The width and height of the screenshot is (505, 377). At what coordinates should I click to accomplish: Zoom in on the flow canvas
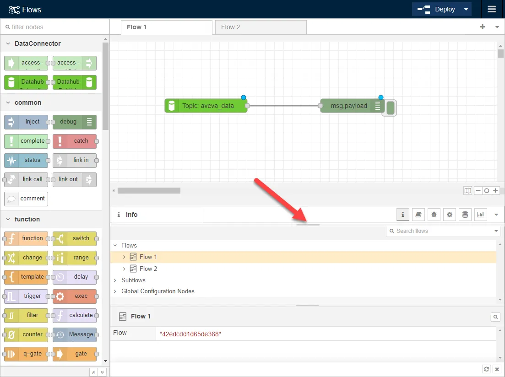[x=495, y=191]
